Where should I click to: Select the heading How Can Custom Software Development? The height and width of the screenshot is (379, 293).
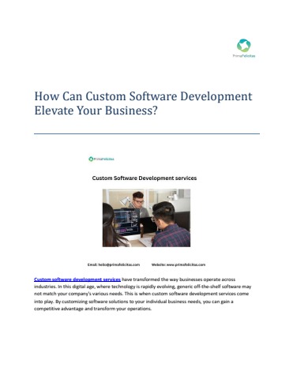point(143,96)
